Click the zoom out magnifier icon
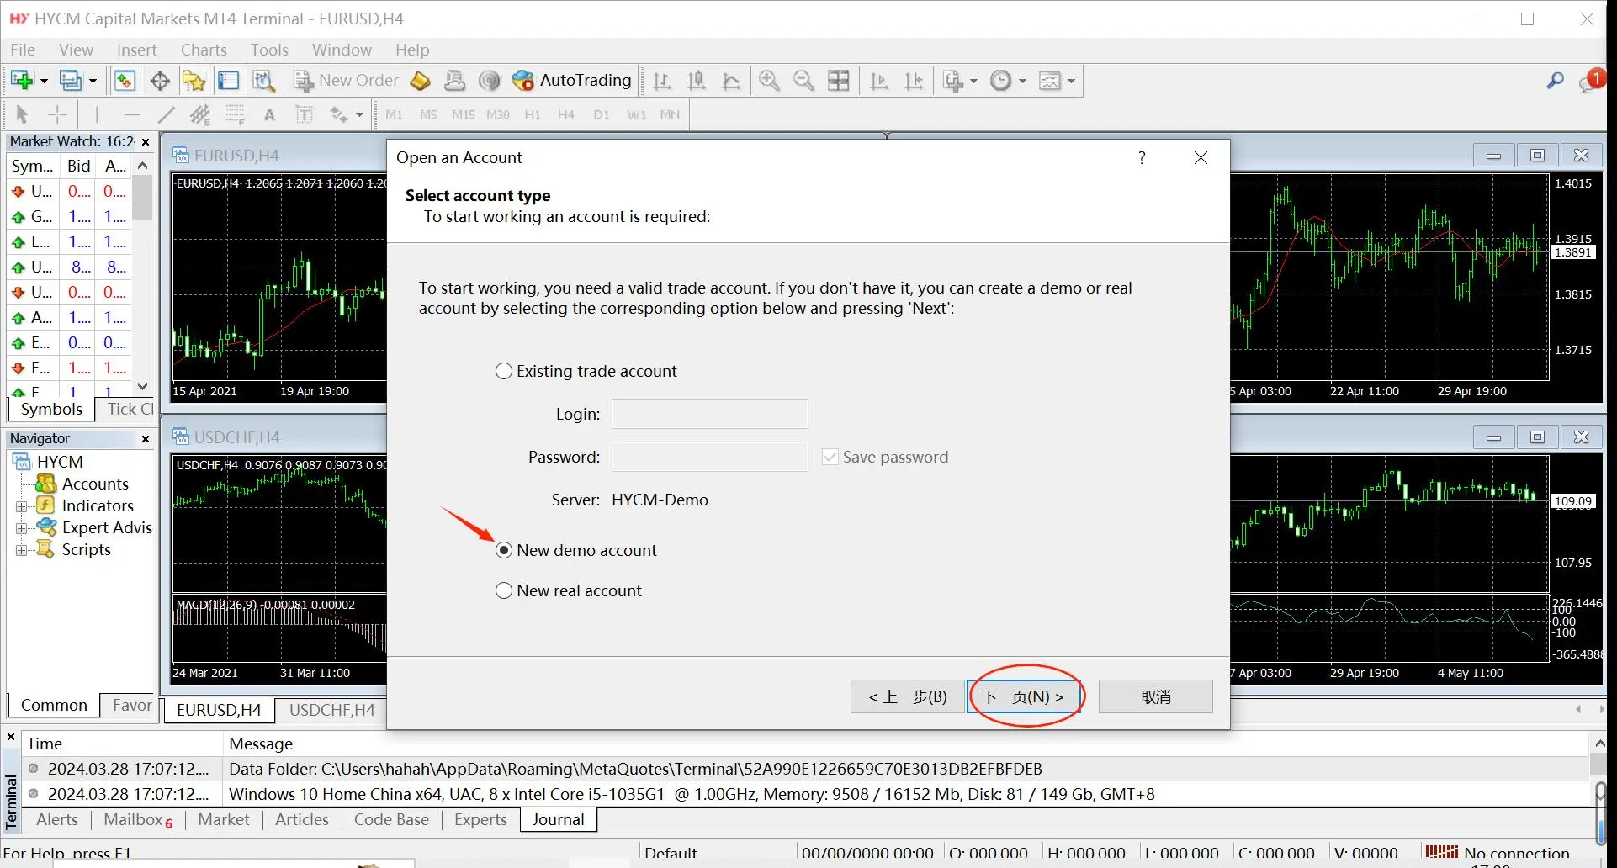The image size is (1617, 868). point(803,81)
